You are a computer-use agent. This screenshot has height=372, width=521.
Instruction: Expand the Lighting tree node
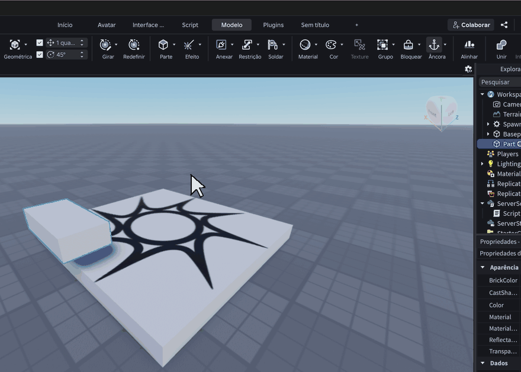coord(483,164)
